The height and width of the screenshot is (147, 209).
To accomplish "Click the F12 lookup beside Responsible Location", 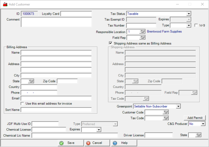I will point(142,32).
